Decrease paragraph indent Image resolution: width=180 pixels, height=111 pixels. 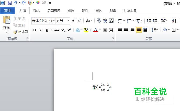[x=149, y=21]
